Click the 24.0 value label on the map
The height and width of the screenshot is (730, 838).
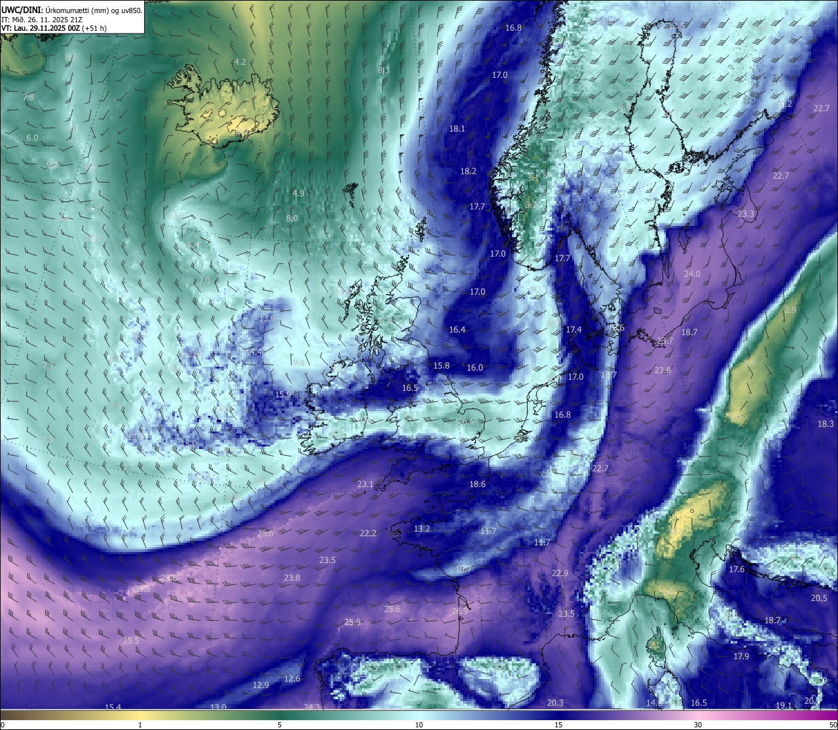tap(692, 274)
